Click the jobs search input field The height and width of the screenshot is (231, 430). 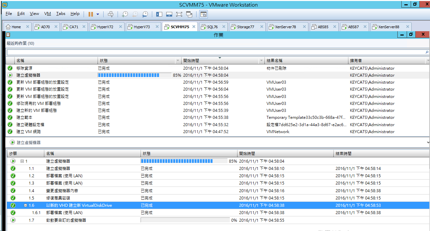[215, 52]
